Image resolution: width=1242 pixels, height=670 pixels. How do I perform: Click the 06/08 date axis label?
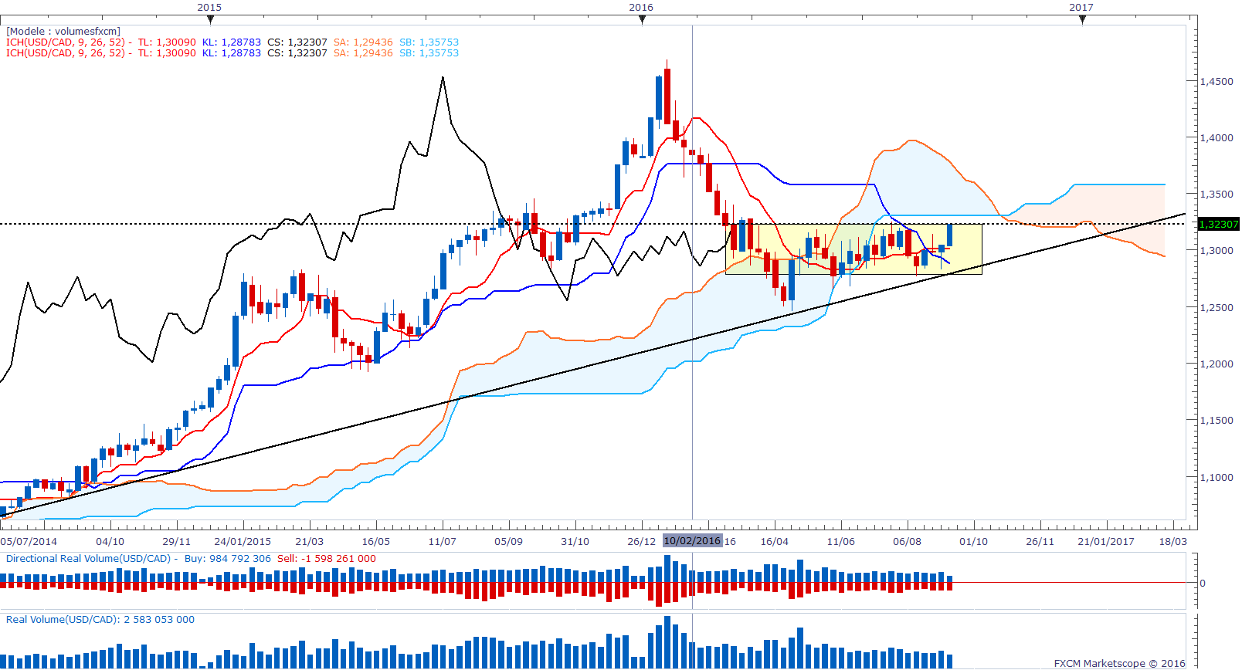[907, 542]
